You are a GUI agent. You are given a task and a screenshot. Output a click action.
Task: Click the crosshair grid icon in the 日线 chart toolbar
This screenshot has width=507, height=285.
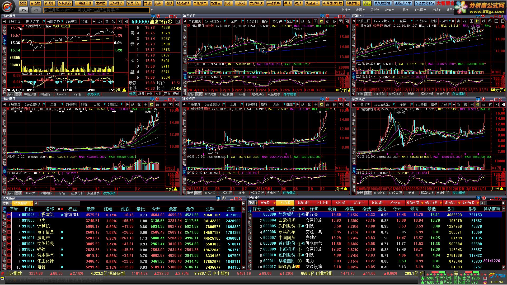[145, 104]
